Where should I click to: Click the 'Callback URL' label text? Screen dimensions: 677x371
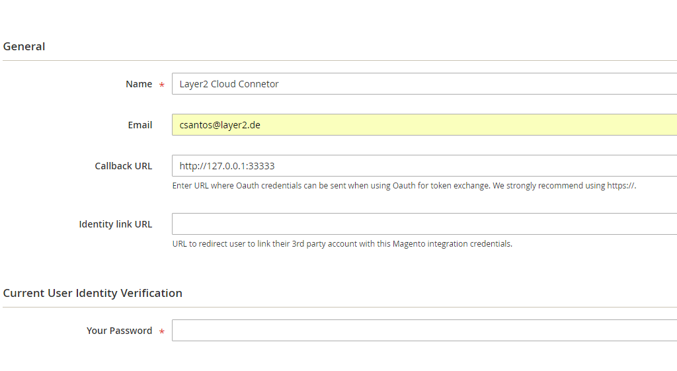coord(124,166)
